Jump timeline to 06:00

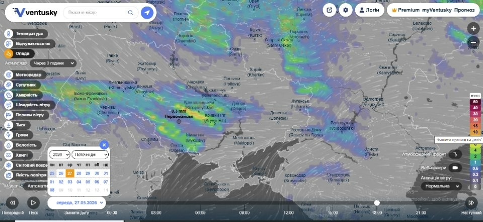pyautogui.click(x=200, y=213)
